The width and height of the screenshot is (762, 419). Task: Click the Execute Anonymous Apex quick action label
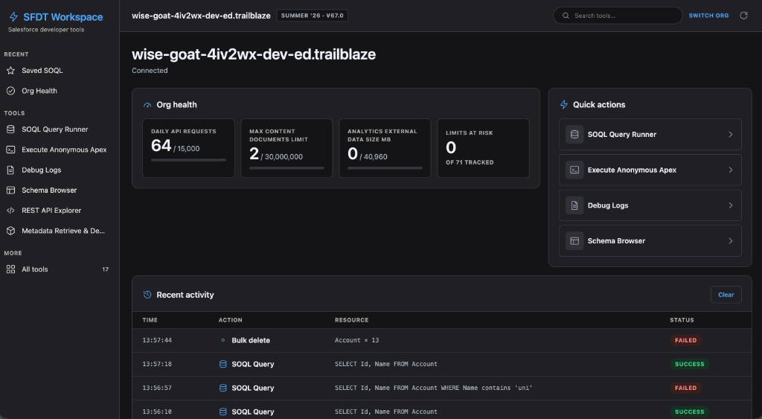(632, 170)
